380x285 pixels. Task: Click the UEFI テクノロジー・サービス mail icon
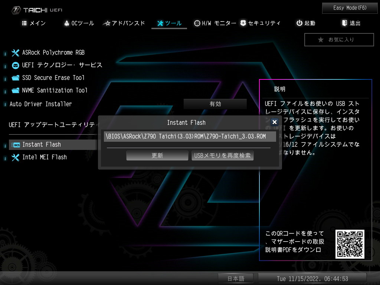click(x=15, y=65)
